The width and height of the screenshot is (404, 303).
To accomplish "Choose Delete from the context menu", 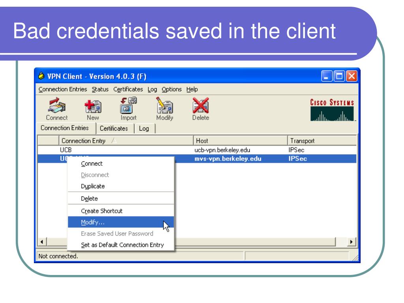I will coord(121,198).
